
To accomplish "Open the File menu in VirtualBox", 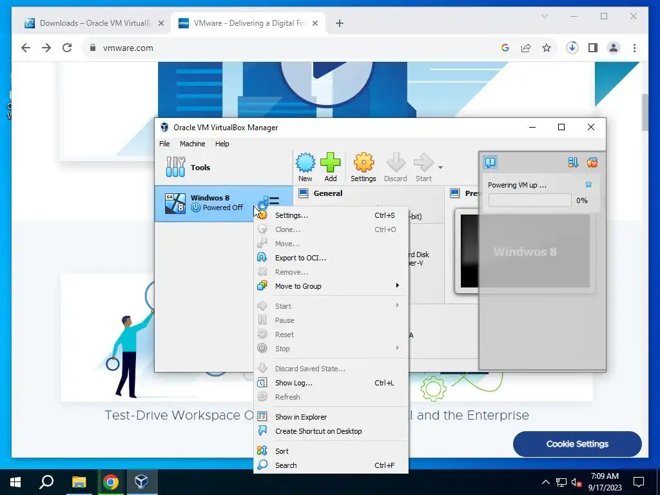I will (164, 144).
